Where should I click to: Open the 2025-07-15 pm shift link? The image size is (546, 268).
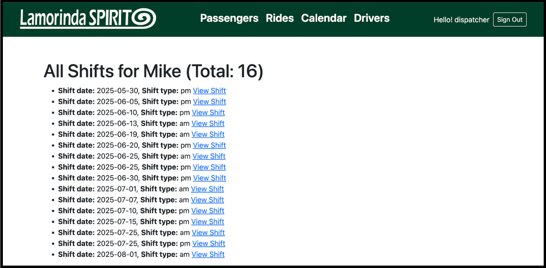point(208,222)
